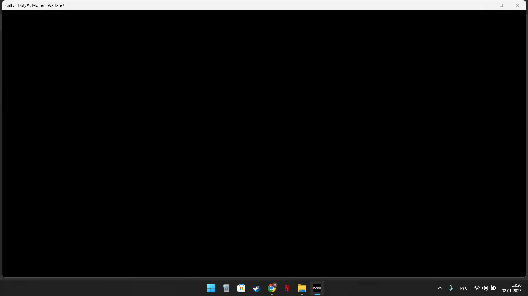
Task: Click the Call of Duty window title bar
Action: pos(248,5)
